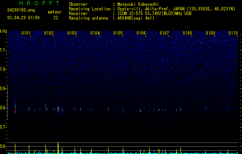Click the kHz axis unit label
242x154 pixels.
click(3, 31)
